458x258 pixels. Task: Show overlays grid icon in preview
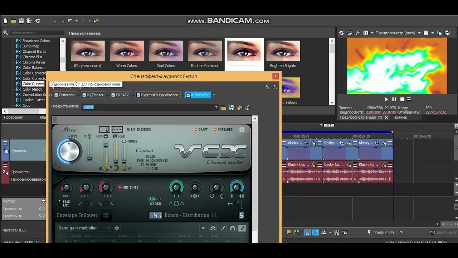point(426,33)
